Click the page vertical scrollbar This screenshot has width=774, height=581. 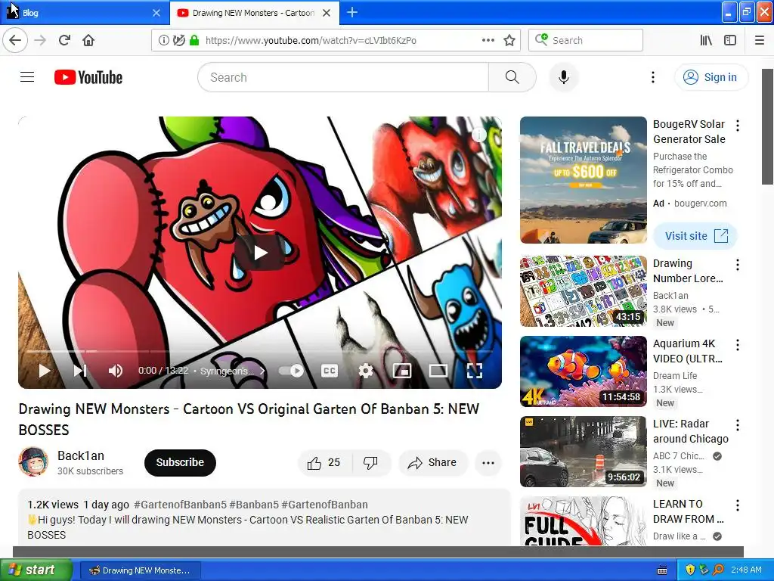click(x=768, y=127)
